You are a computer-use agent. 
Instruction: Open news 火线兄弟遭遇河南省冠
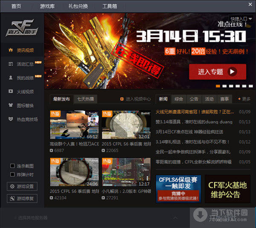(x=195, y=112)
